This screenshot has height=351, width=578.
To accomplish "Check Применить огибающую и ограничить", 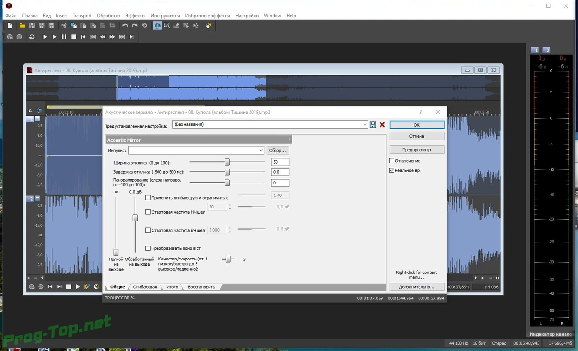I will (148, 197).
